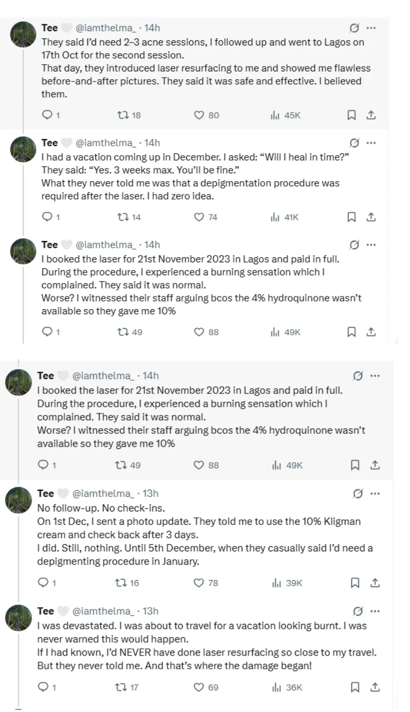Like the tweet with 80 likes
The height and width of the screenshot is (712, 410).
(x=200, y=115)
